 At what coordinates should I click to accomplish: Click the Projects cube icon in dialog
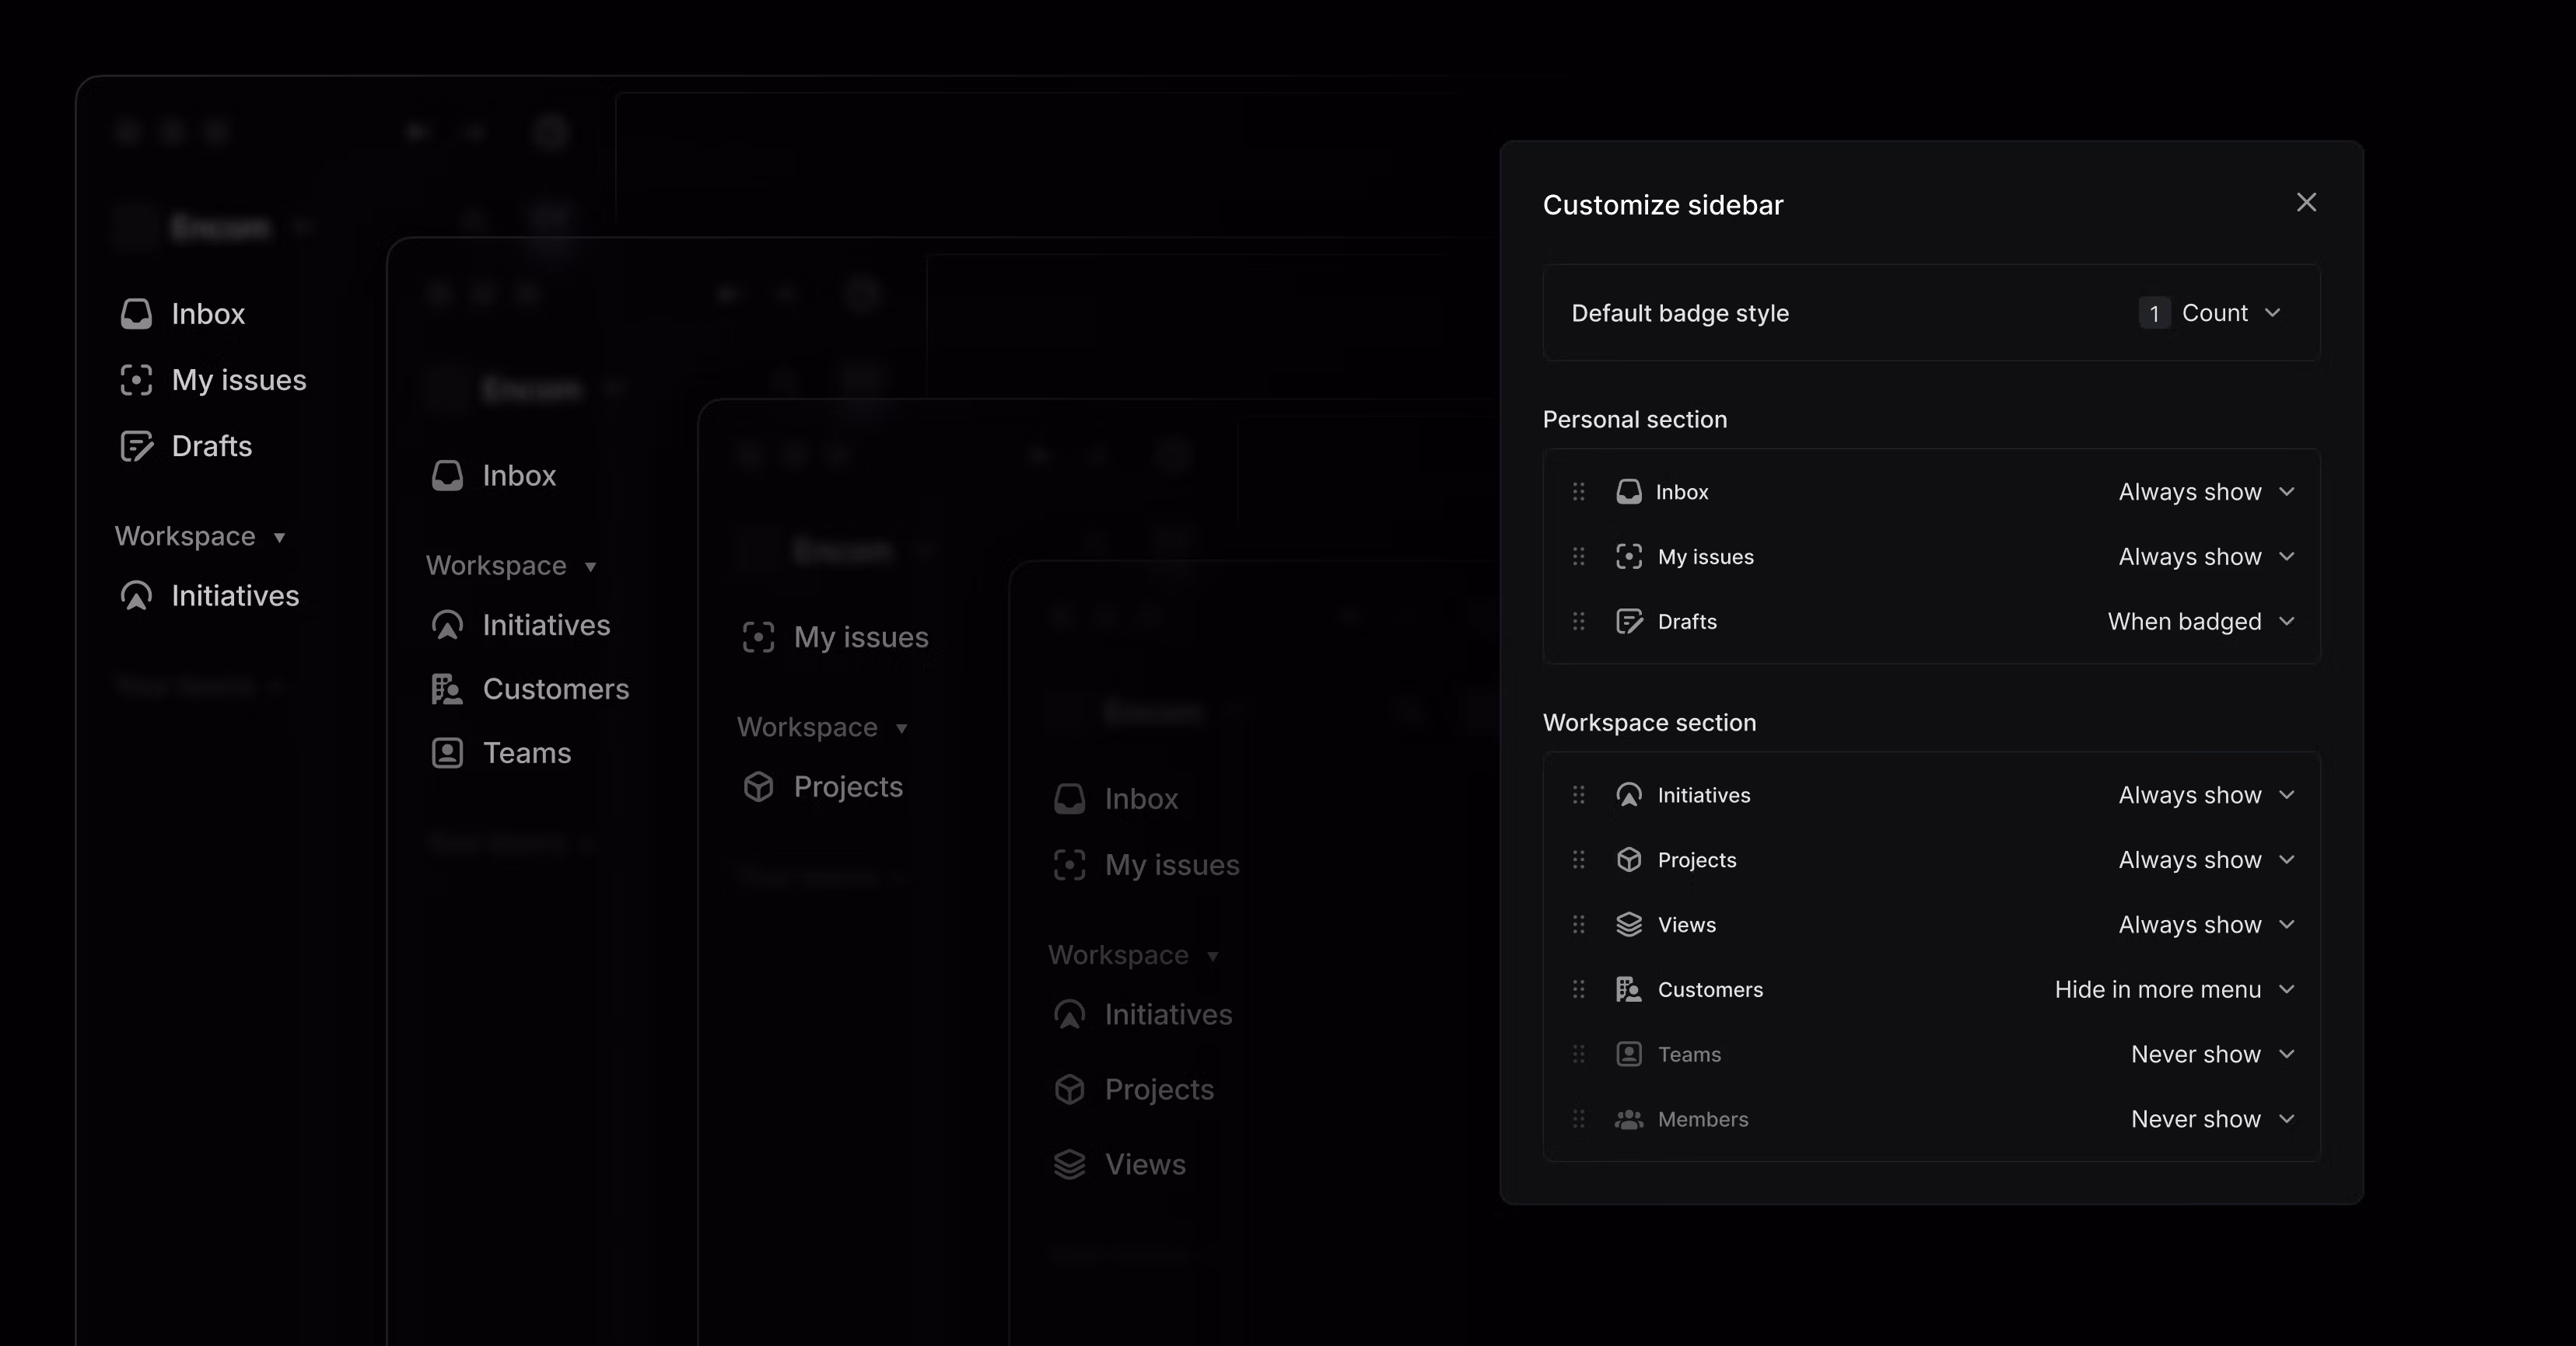pos(1629,860)
